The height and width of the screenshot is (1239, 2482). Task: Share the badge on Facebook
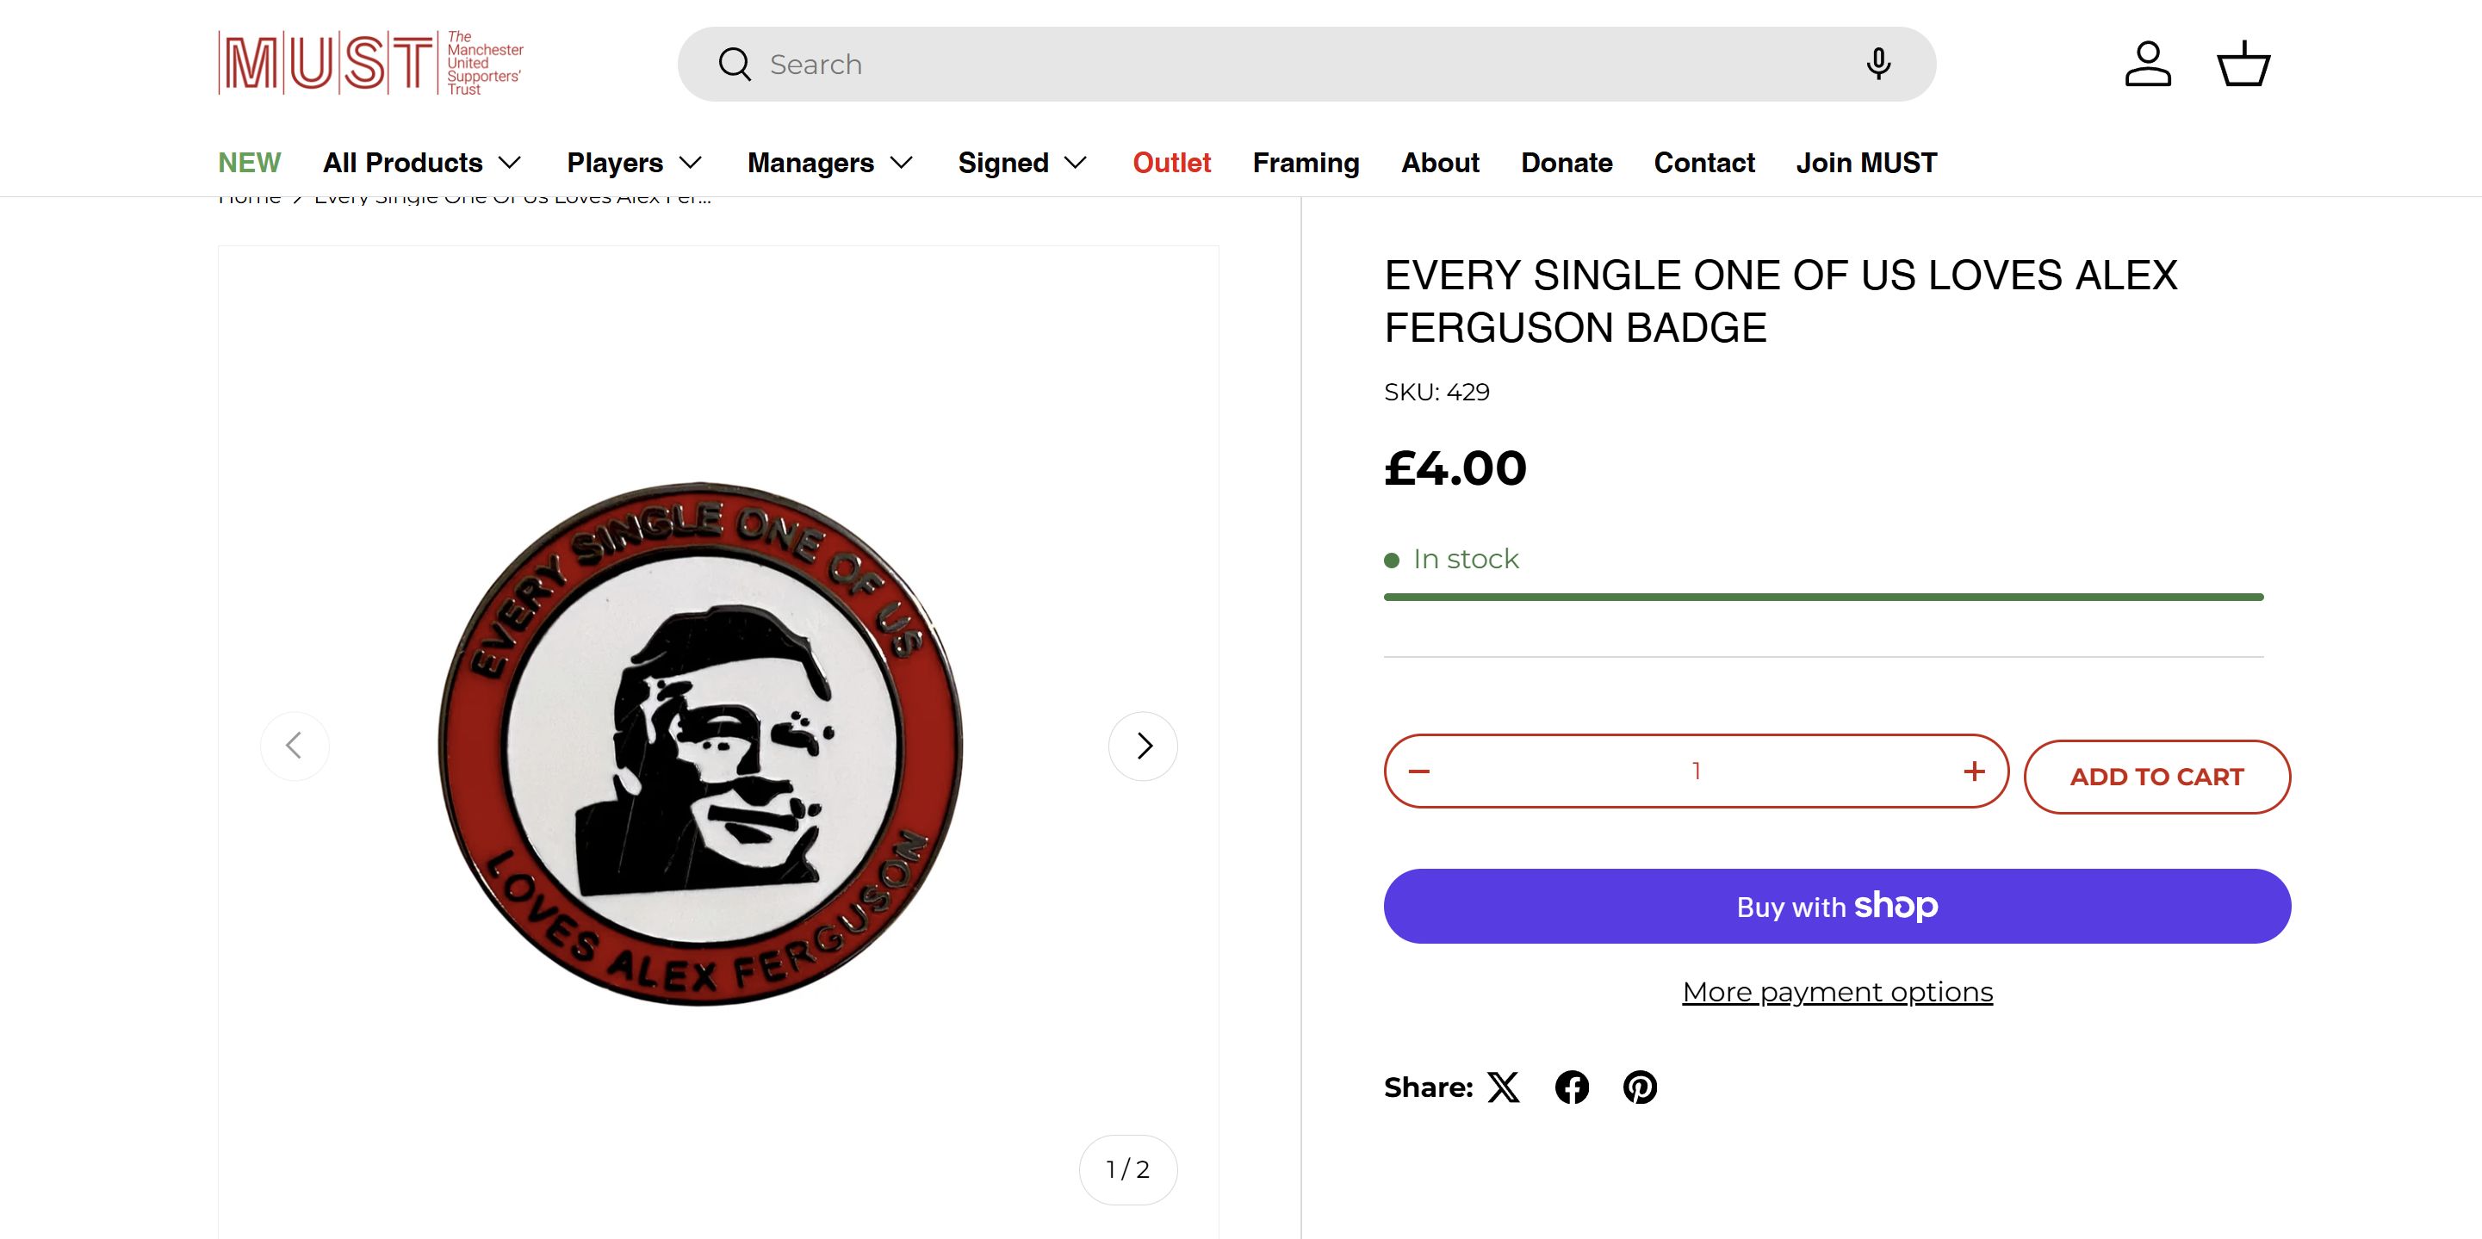point(1572,1087)
